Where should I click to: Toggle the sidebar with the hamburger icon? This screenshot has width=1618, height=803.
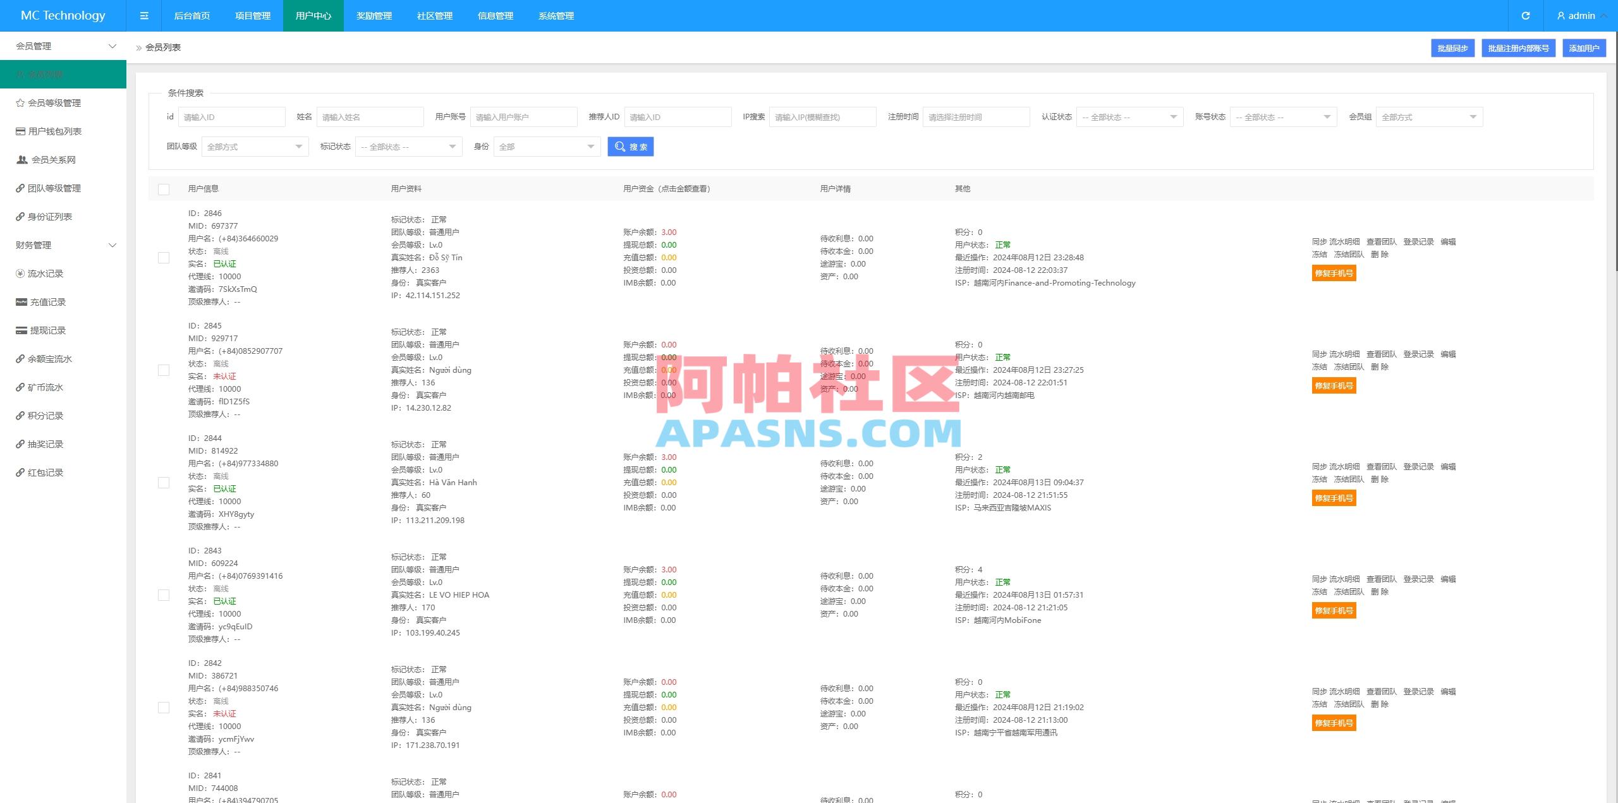click(x=144, y=15)
